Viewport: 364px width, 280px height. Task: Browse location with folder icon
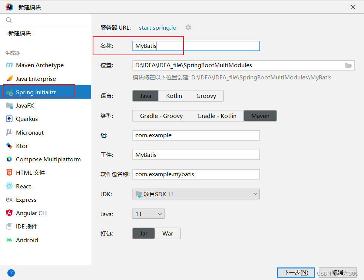tap(348, 66)
